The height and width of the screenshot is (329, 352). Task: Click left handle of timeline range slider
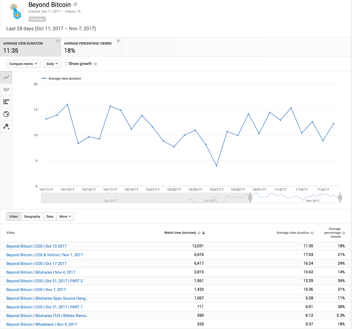pos(250,198)
